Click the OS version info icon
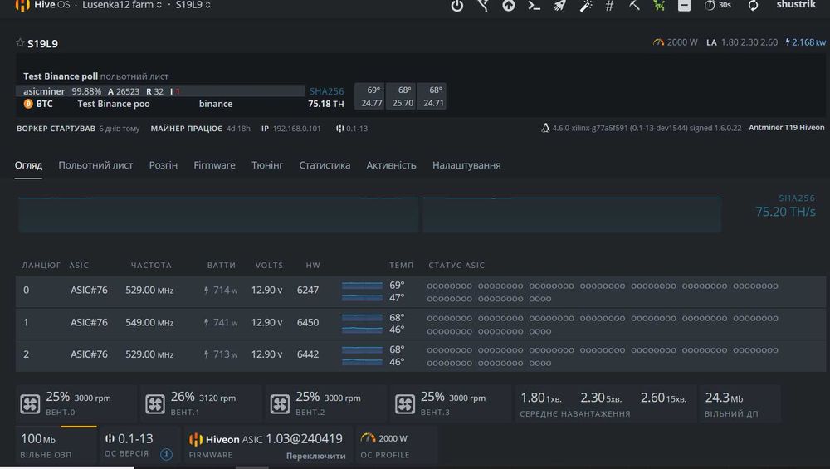 point(166,454)
